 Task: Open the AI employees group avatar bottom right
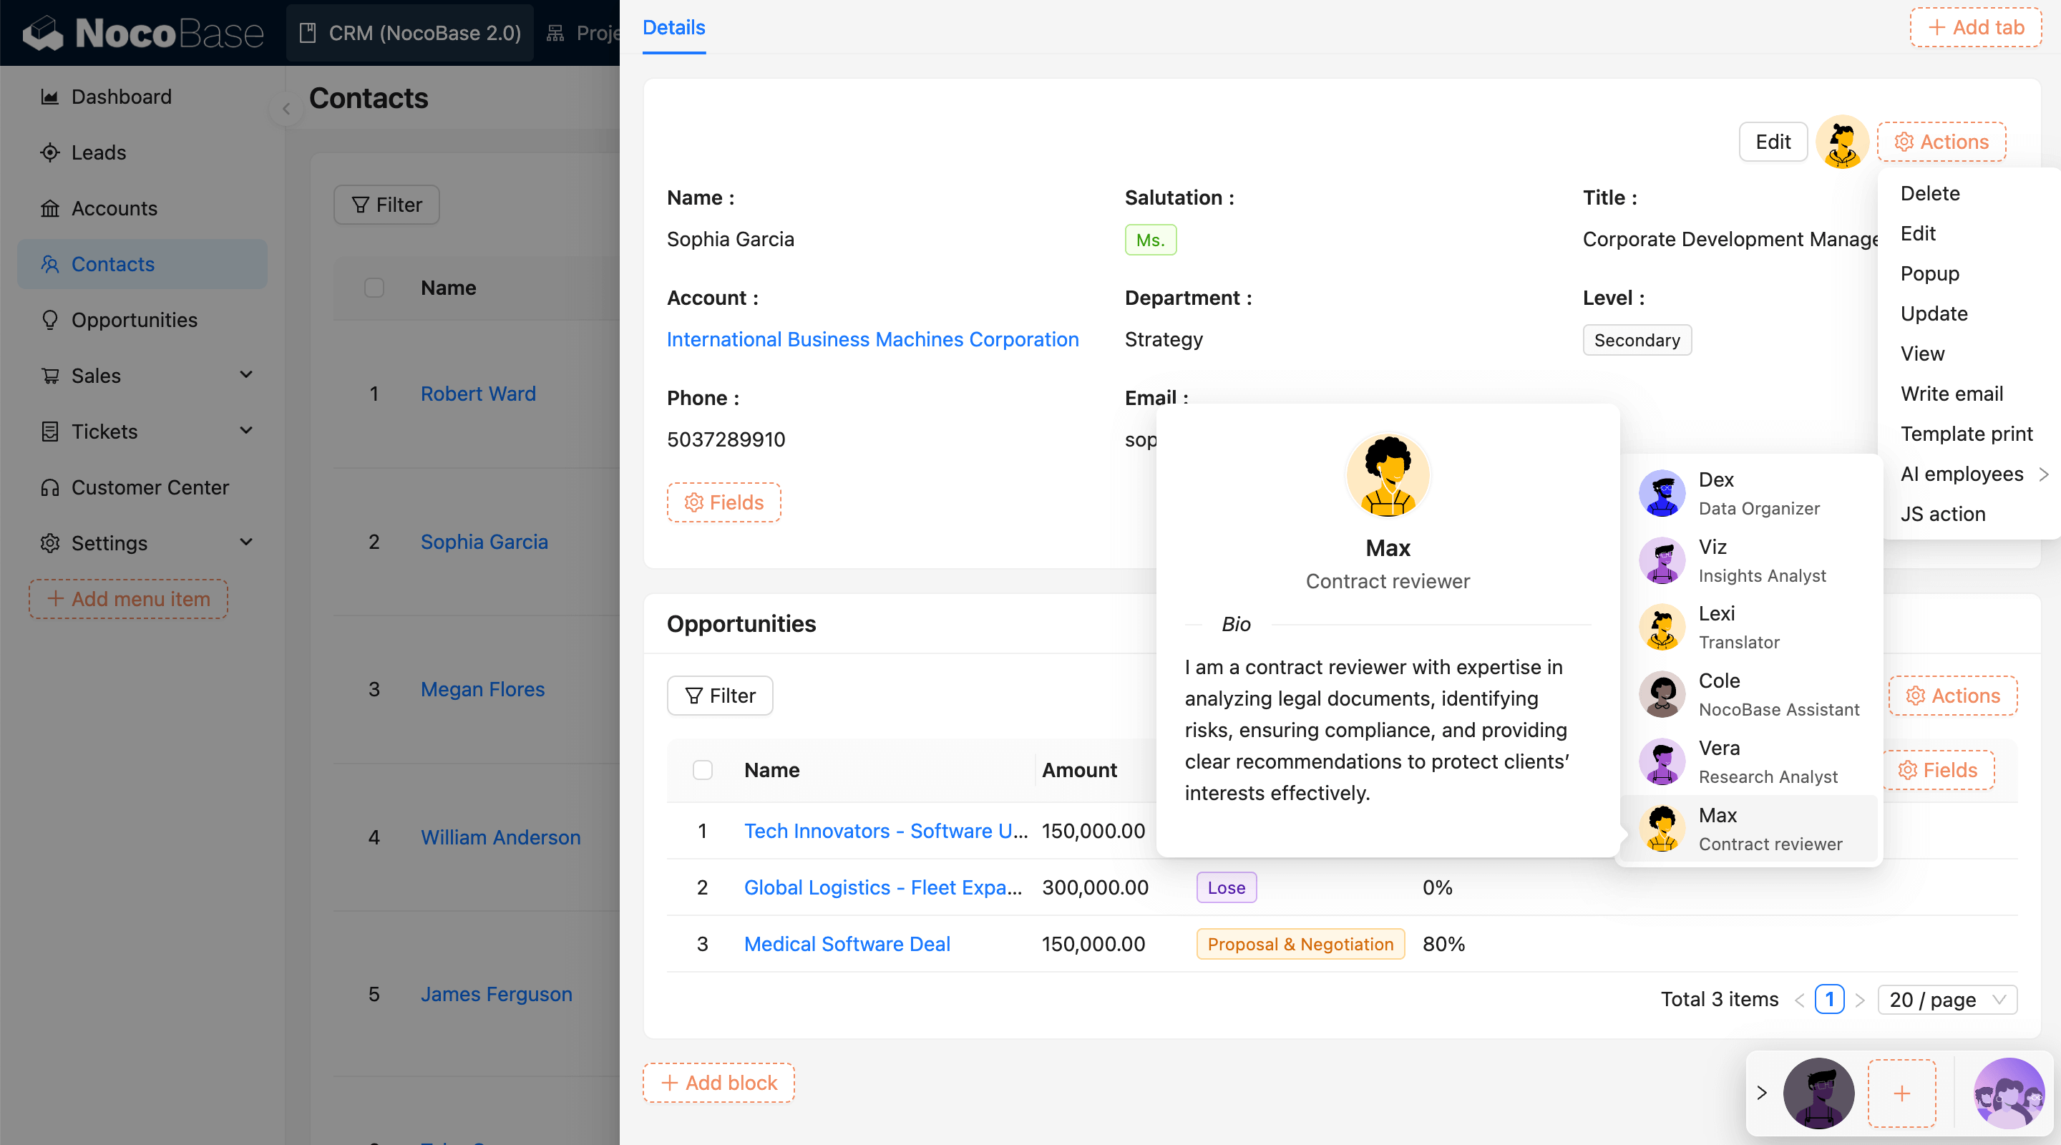[x=2008, y=1092]
